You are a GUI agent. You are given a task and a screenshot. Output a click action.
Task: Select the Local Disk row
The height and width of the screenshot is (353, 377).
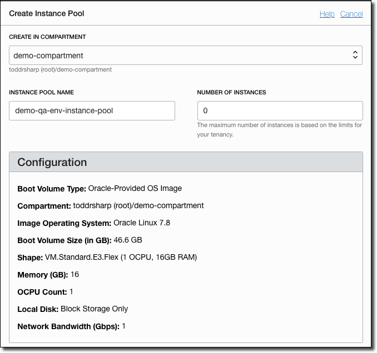(72, 309)
